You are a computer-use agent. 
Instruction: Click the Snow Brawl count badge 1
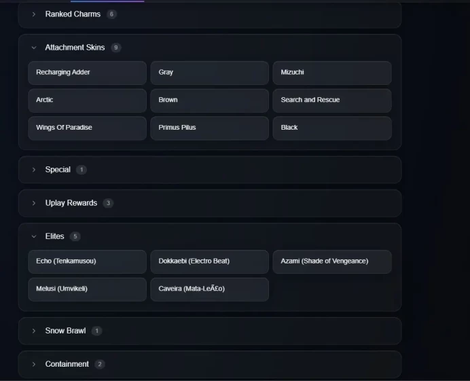96,331
